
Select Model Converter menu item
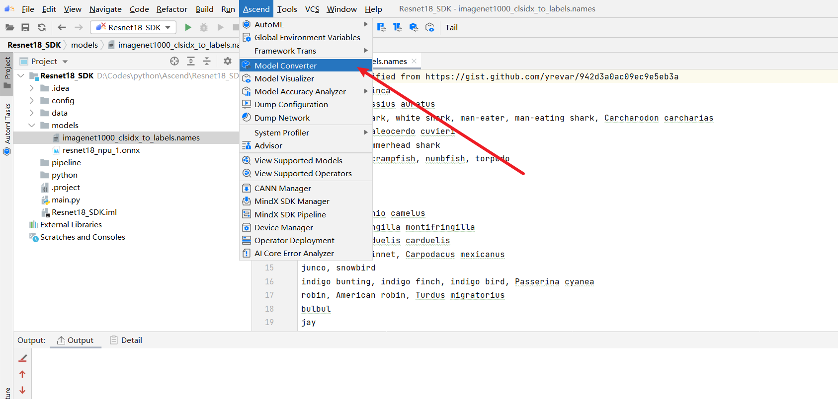306,66
